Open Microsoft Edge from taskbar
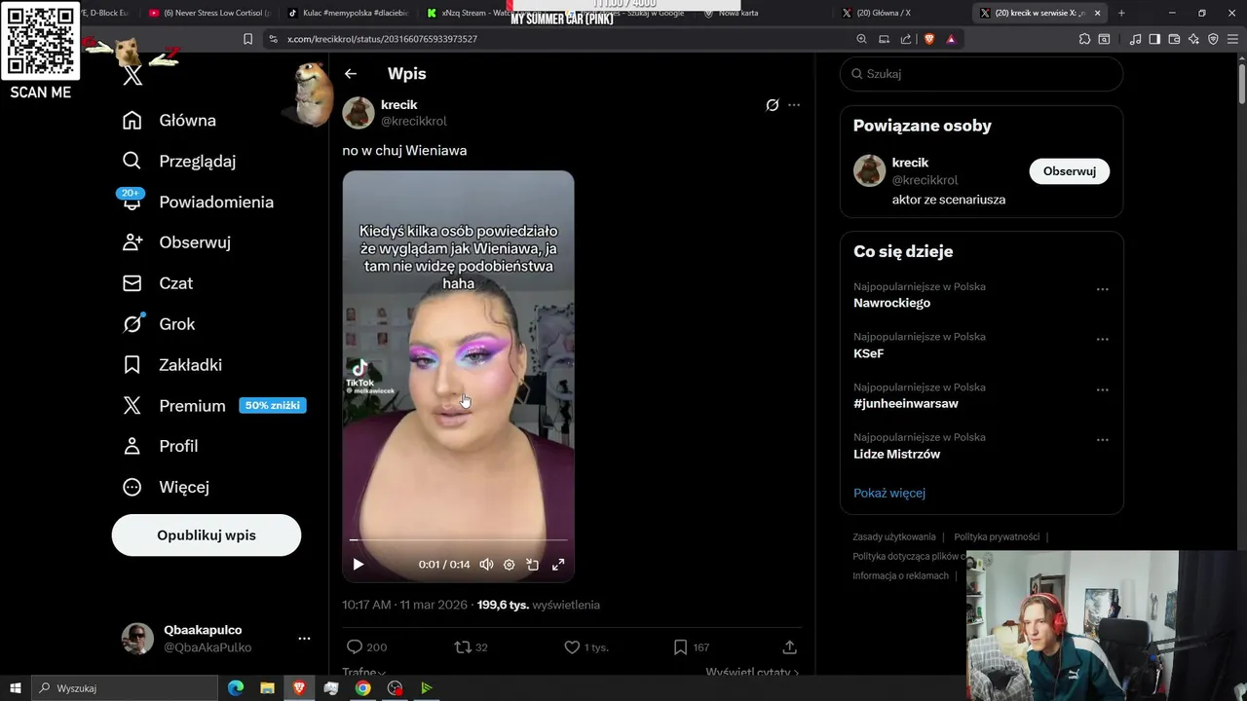Image resolution: width=1247 pixels, height=701 pixels. click(x=236, y=688)
